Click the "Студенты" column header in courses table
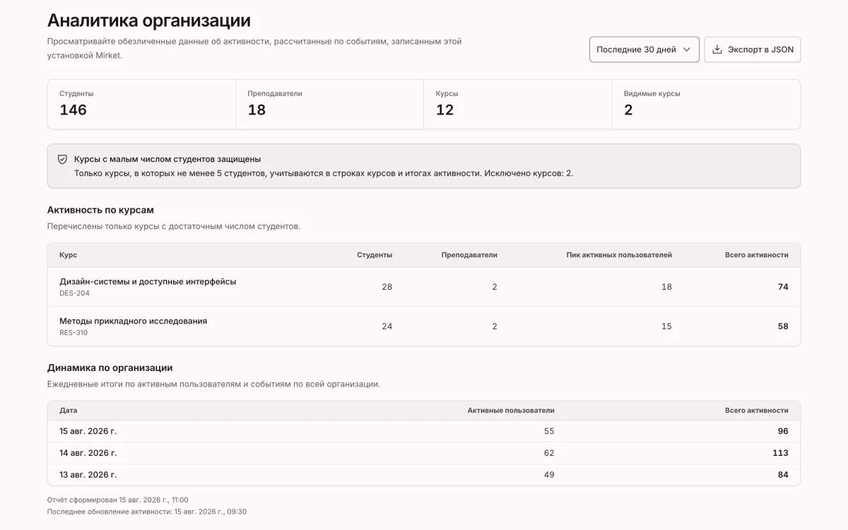 pos(375,255)
